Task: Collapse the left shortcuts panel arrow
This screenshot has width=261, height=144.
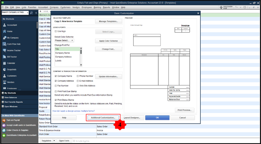Action: 36,13
